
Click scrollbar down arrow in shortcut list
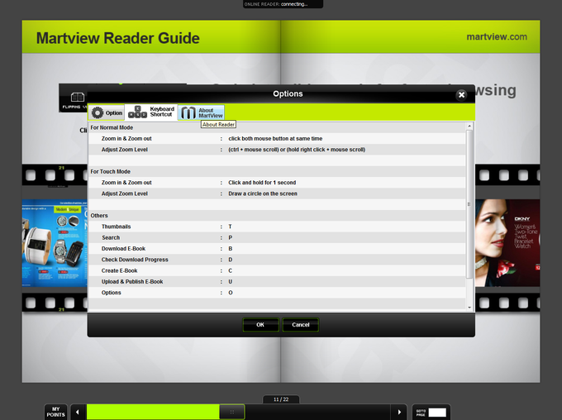(469, 308)
